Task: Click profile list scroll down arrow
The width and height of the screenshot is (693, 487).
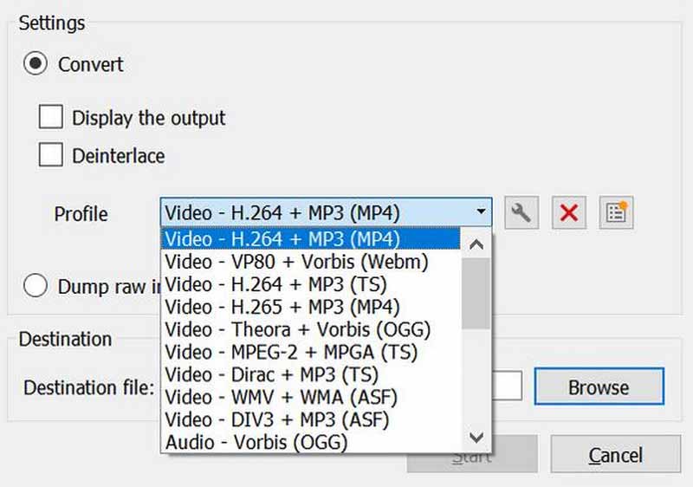Action: click(x=476, y=438)
